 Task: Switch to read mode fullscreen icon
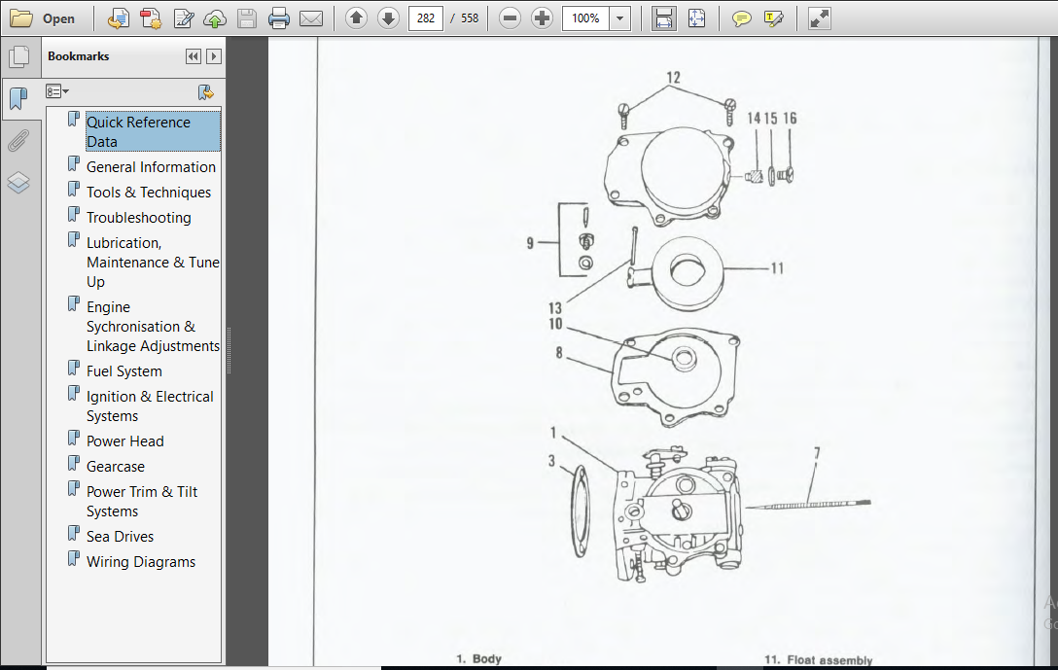819,18
